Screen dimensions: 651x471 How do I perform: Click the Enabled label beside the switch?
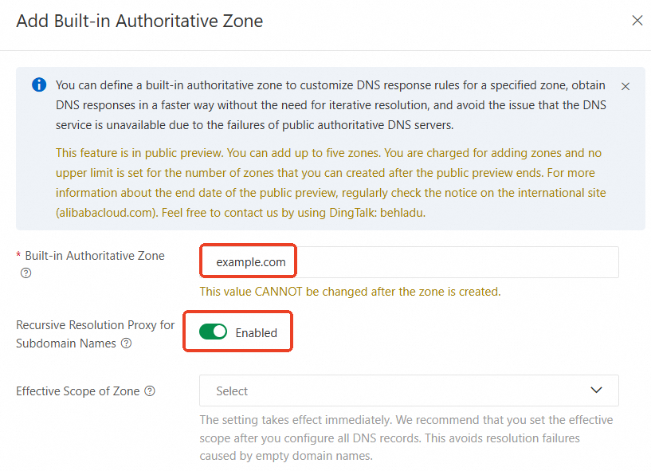point(256,333)
